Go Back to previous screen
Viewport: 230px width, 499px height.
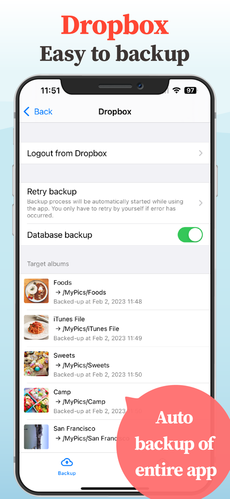38,112
